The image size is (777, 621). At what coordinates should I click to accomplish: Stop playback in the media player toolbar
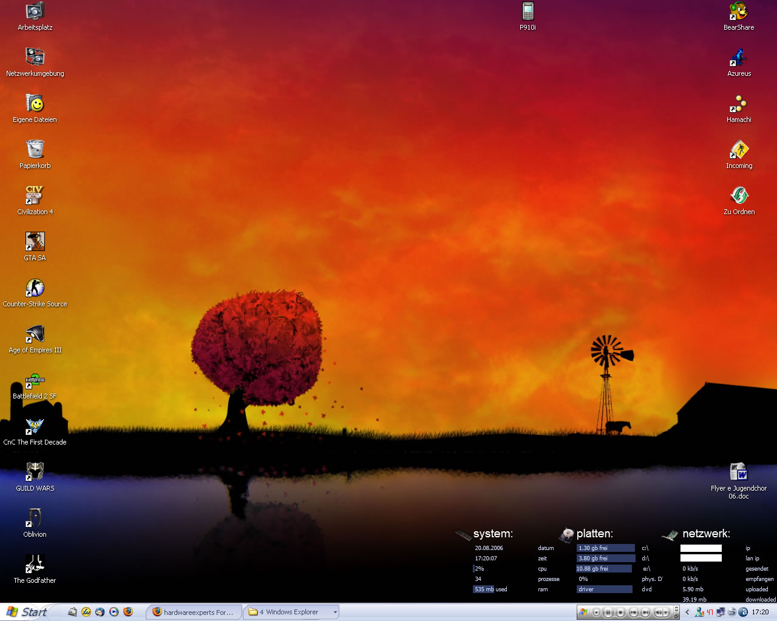[620, 613]
